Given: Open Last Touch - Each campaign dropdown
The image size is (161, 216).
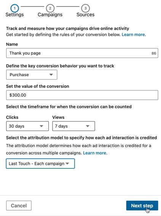Looking at the screenshot, I should click(x=40, y=163).
